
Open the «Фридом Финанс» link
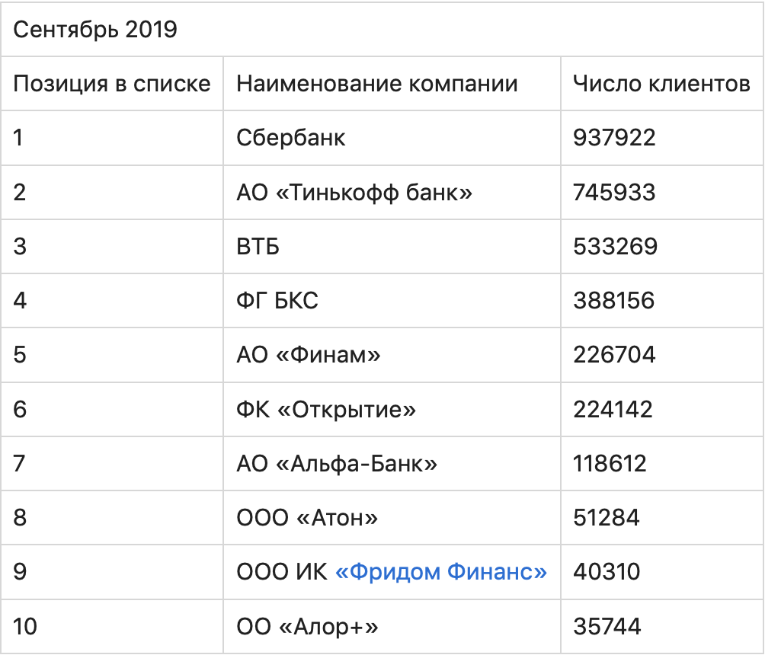coord(441,571)
